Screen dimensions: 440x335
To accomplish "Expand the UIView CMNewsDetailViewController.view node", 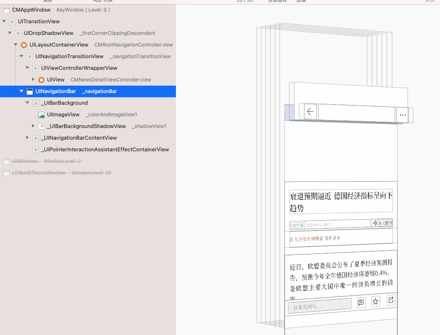I will [x=33, y=79].
